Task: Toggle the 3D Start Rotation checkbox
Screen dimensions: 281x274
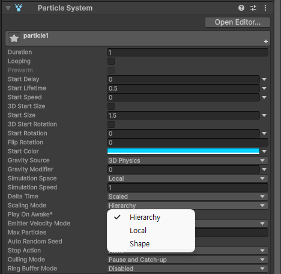Action: [x=111, y=124]
